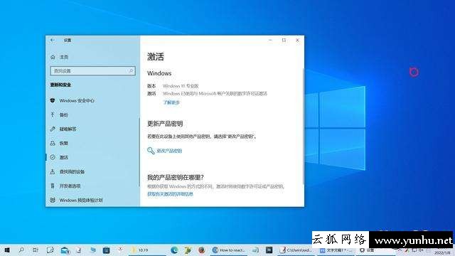This screenshot has width=455, height=256.
Task: Open the Windows Start menu
Action: 7,250
